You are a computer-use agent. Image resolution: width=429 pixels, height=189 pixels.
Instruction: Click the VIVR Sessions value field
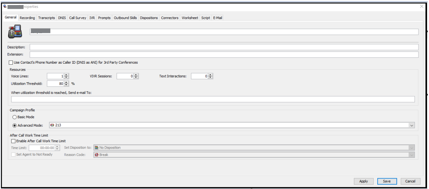[125, 76]
